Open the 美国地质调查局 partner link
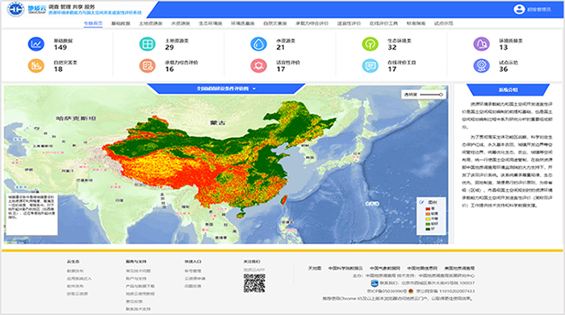The image size is (565, 315). (x=459, y=268)
